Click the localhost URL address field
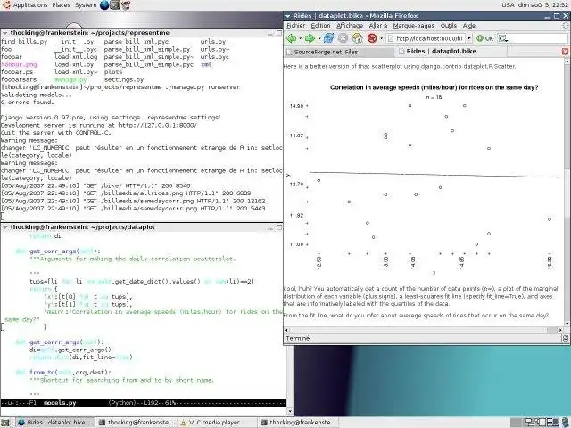The width and height of the screenshot is (571, 428). 429,38
